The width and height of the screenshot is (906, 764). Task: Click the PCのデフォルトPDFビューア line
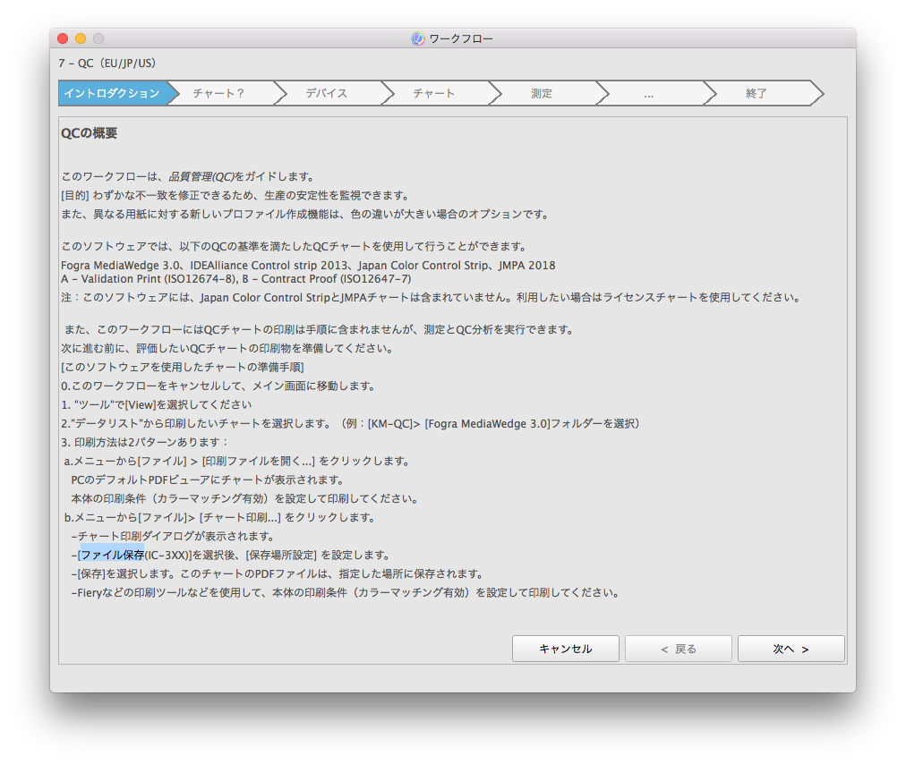point(209,480)
